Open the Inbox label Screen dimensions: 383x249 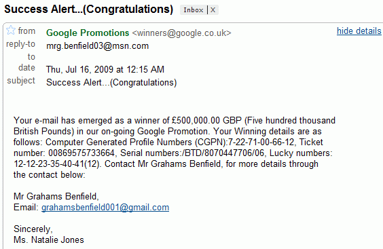(194, 10)
